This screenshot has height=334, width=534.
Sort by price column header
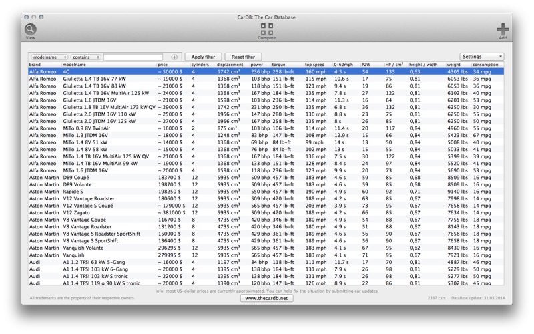point(173,65)
